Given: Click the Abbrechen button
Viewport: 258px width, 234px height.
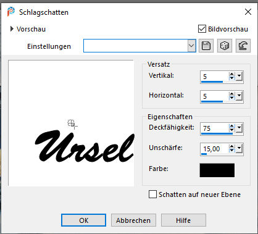Looking at the screenshot, I should pos(133,220).
